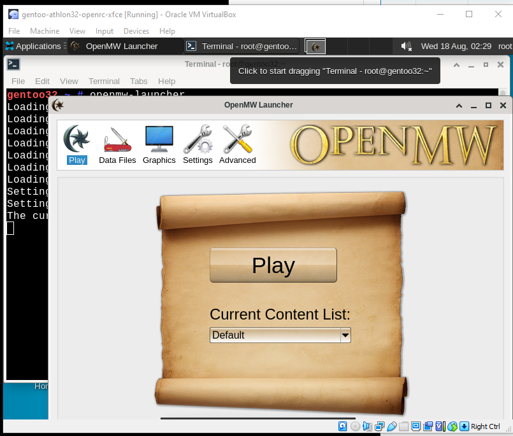Open the VirtualBox File menu
The image size is (513, 436).
click(14, 31)
